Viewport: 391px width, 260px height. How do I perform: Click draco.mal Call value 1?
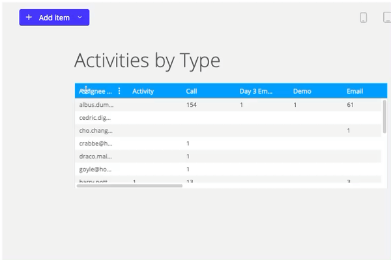click(188, 156)
